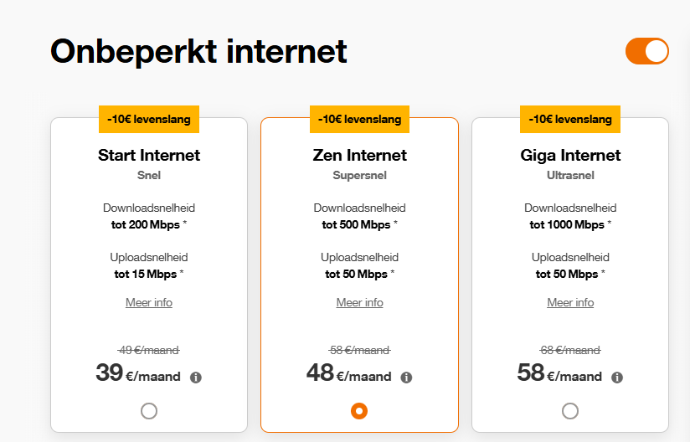The image size is (690, 442).
Task: Open Meer info for Giga Internet
Action: point(570,302)
